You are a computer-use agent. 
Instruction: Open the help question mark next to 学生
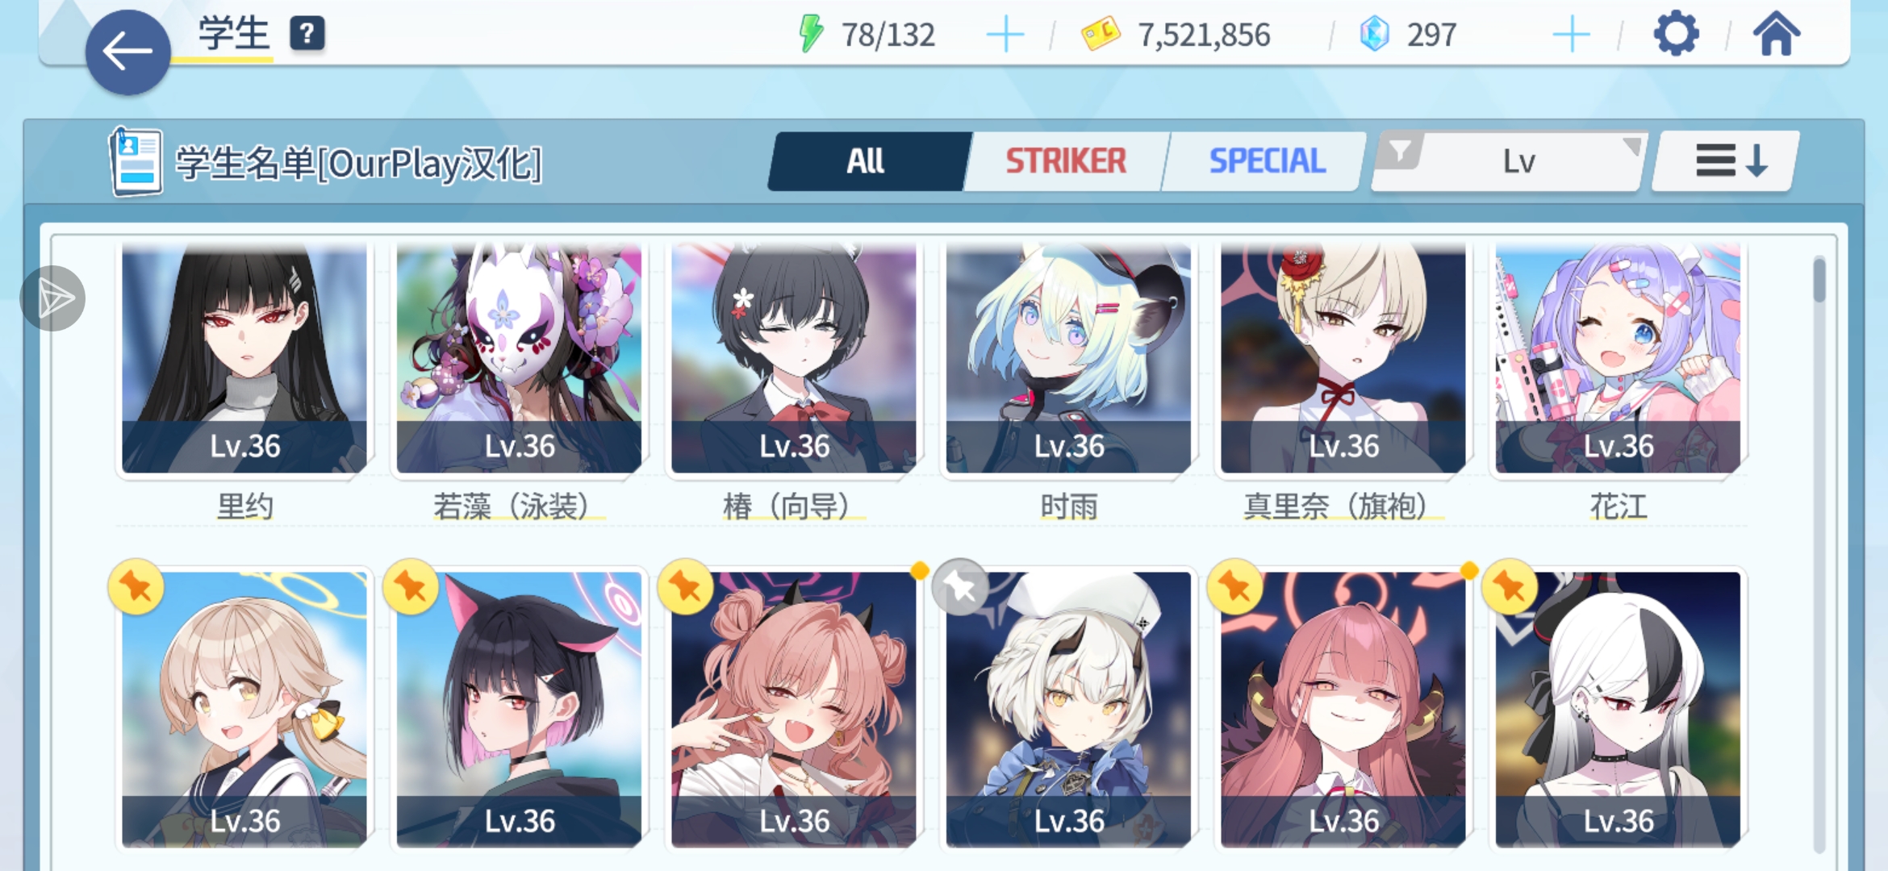coord(307,35)
